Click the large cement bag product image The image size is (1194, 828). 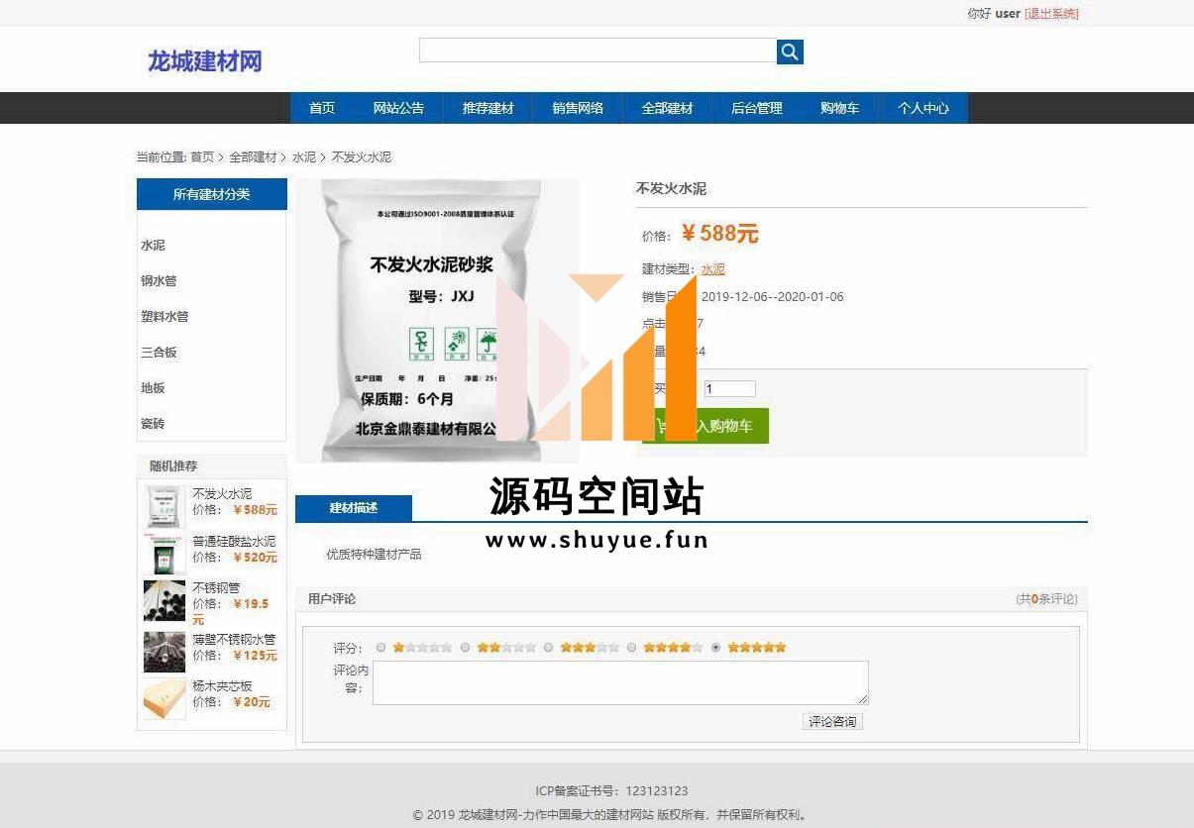pyautogui.click(x=437, y=320)
